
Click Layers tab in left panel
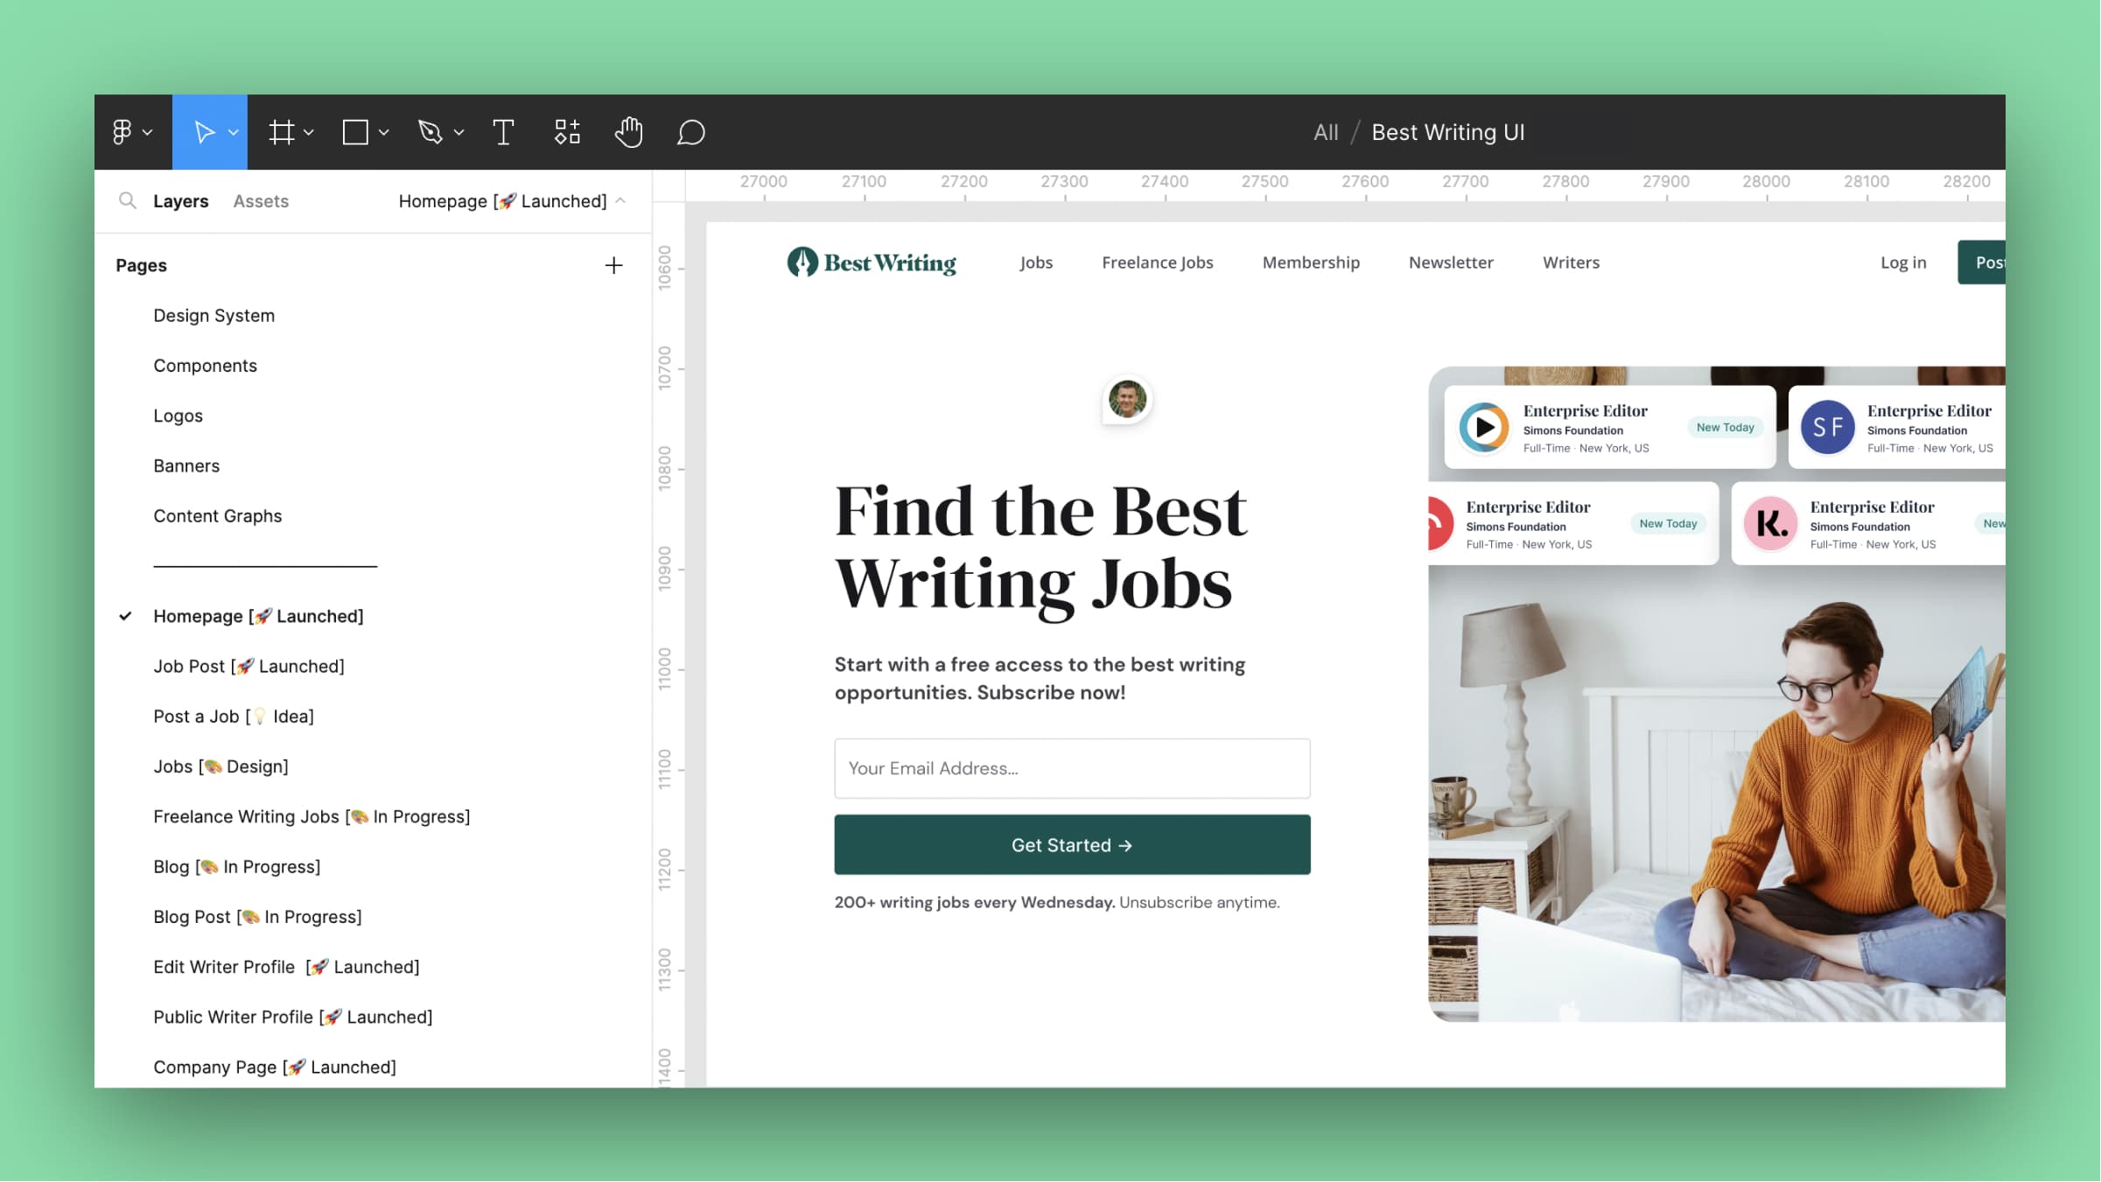pyautogui.click(x=180, y=200)
